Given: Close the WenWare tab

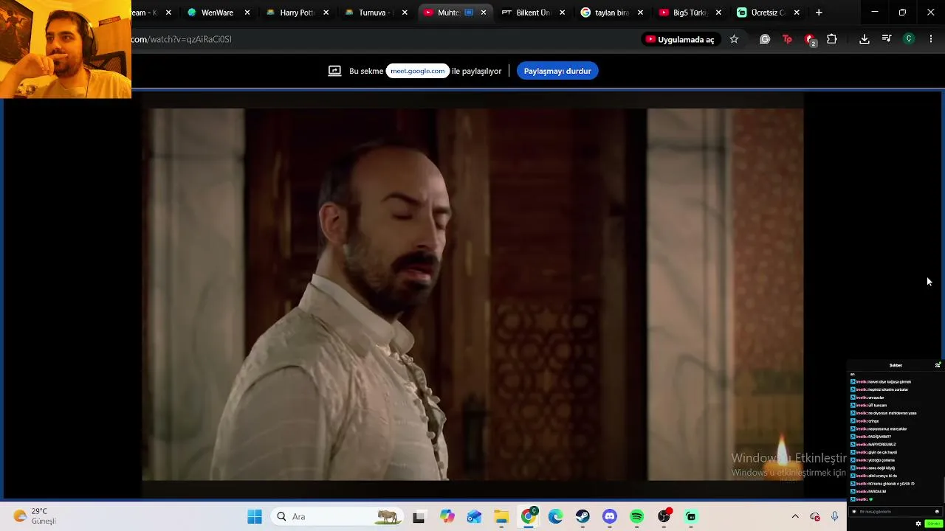Looking at the screenshot, I should tap(247, 13).
